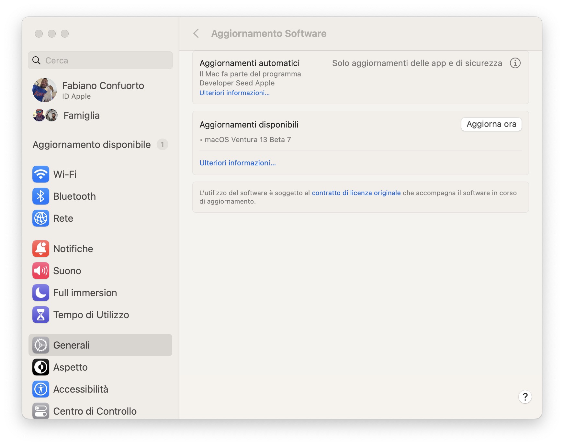Click the Aspetto icon

click(x=41, y=367)
